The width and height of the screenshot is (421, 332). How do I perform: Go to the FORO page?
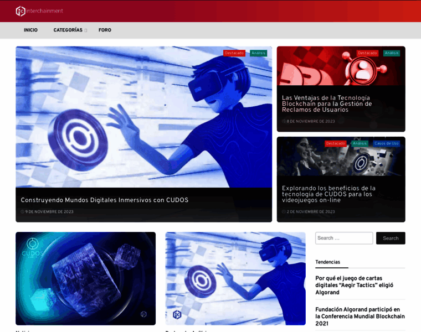coord(105,30)
